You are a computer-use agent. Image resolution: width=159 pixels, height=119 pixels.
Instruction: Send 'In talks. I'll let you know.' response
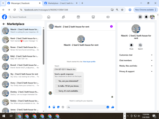tap(68, 86)
